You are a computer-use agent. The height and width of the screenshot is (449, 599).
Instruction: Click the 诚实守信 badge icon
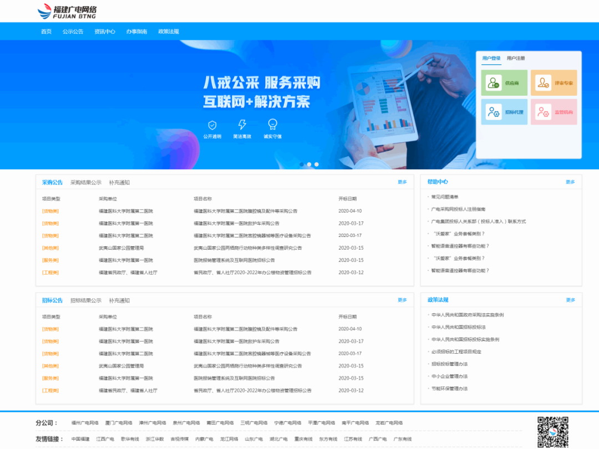click(x=272, y=125)
